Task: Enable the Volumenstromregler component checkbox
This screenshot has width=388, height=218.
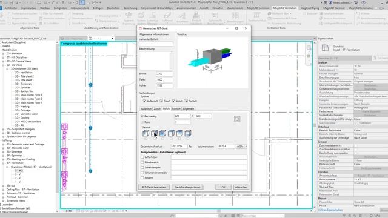Action: (142, 173)
